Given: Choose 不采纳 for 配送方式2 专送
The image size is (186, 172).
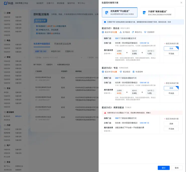Looking at the screenshot, I should point(171,93).
